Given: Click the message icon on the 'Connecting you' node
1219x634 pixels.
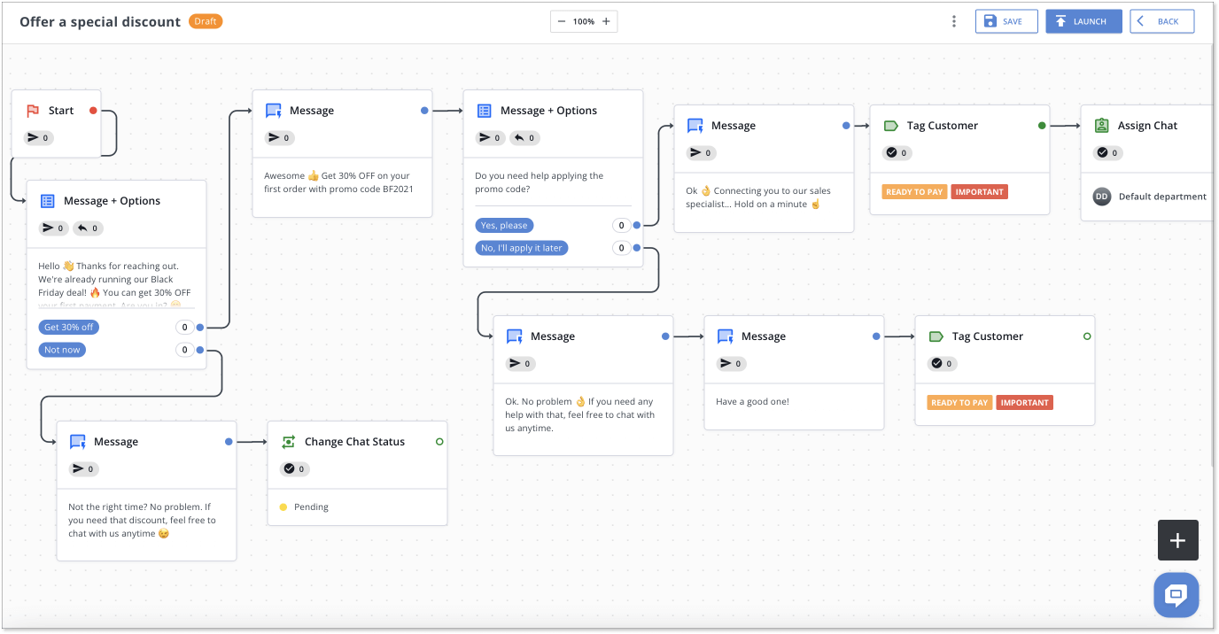Looking at the screenshot, I should tap(695, 126).
